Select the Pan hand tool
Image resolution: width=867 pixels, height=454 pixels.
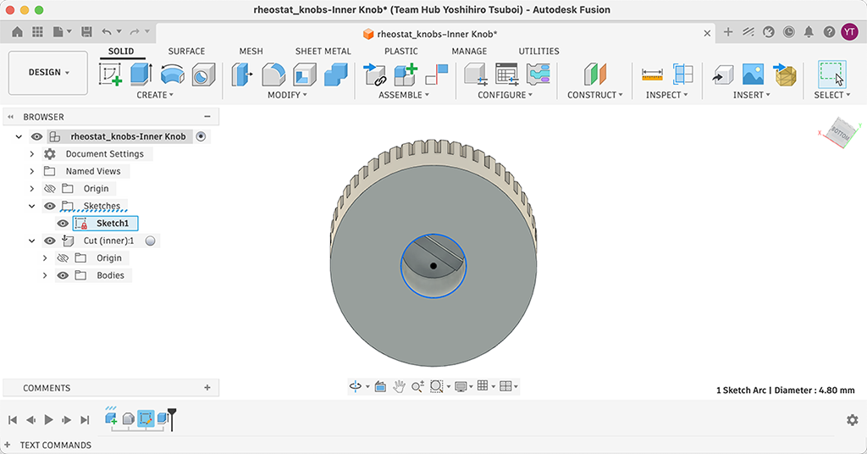[399, 386]
